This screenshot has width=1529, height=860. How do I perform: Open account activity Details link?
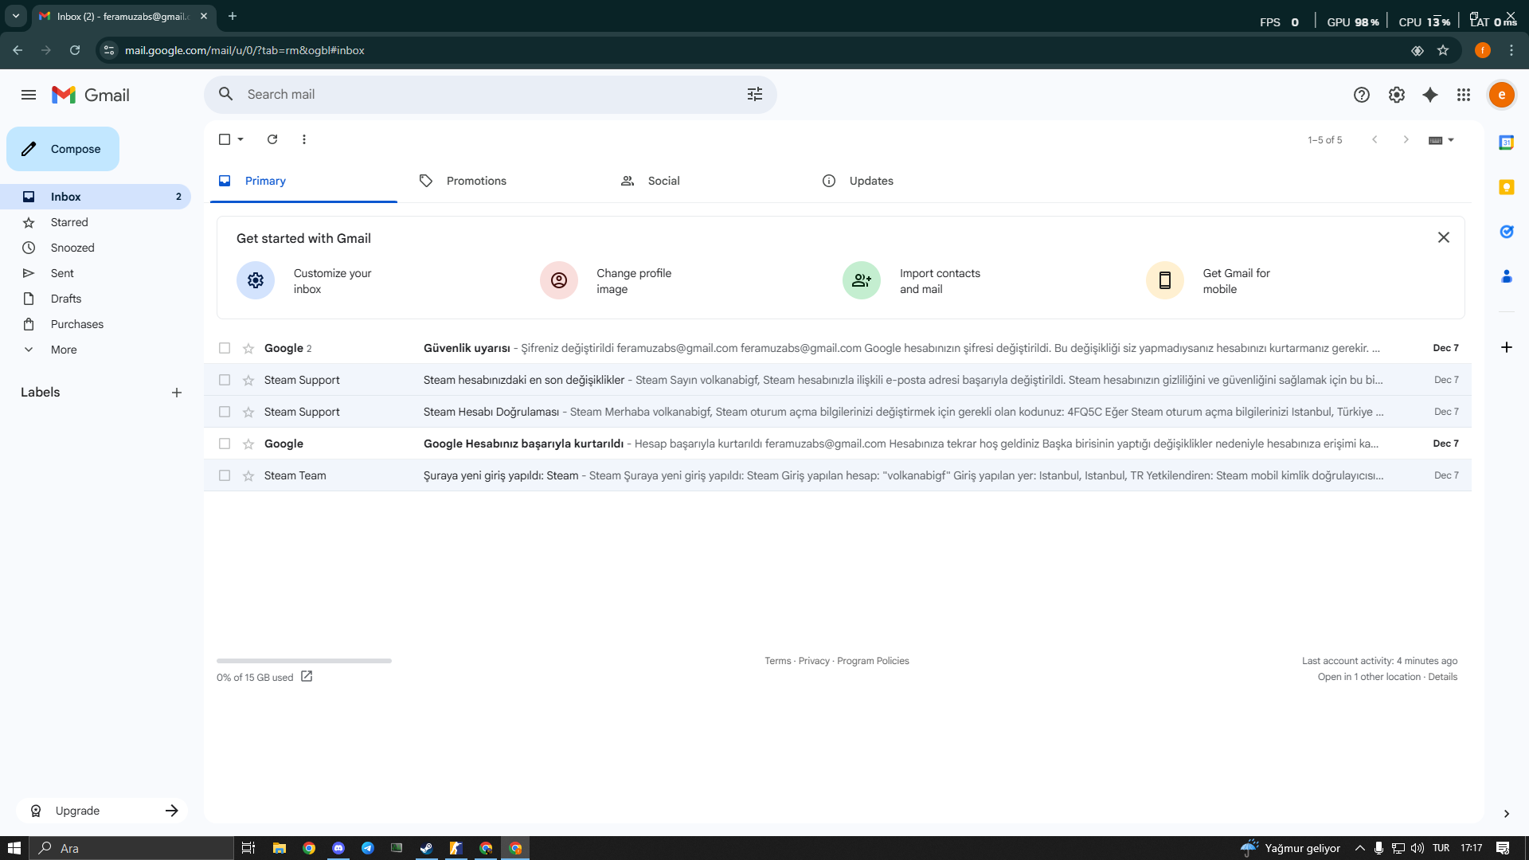click(1442, 677)
